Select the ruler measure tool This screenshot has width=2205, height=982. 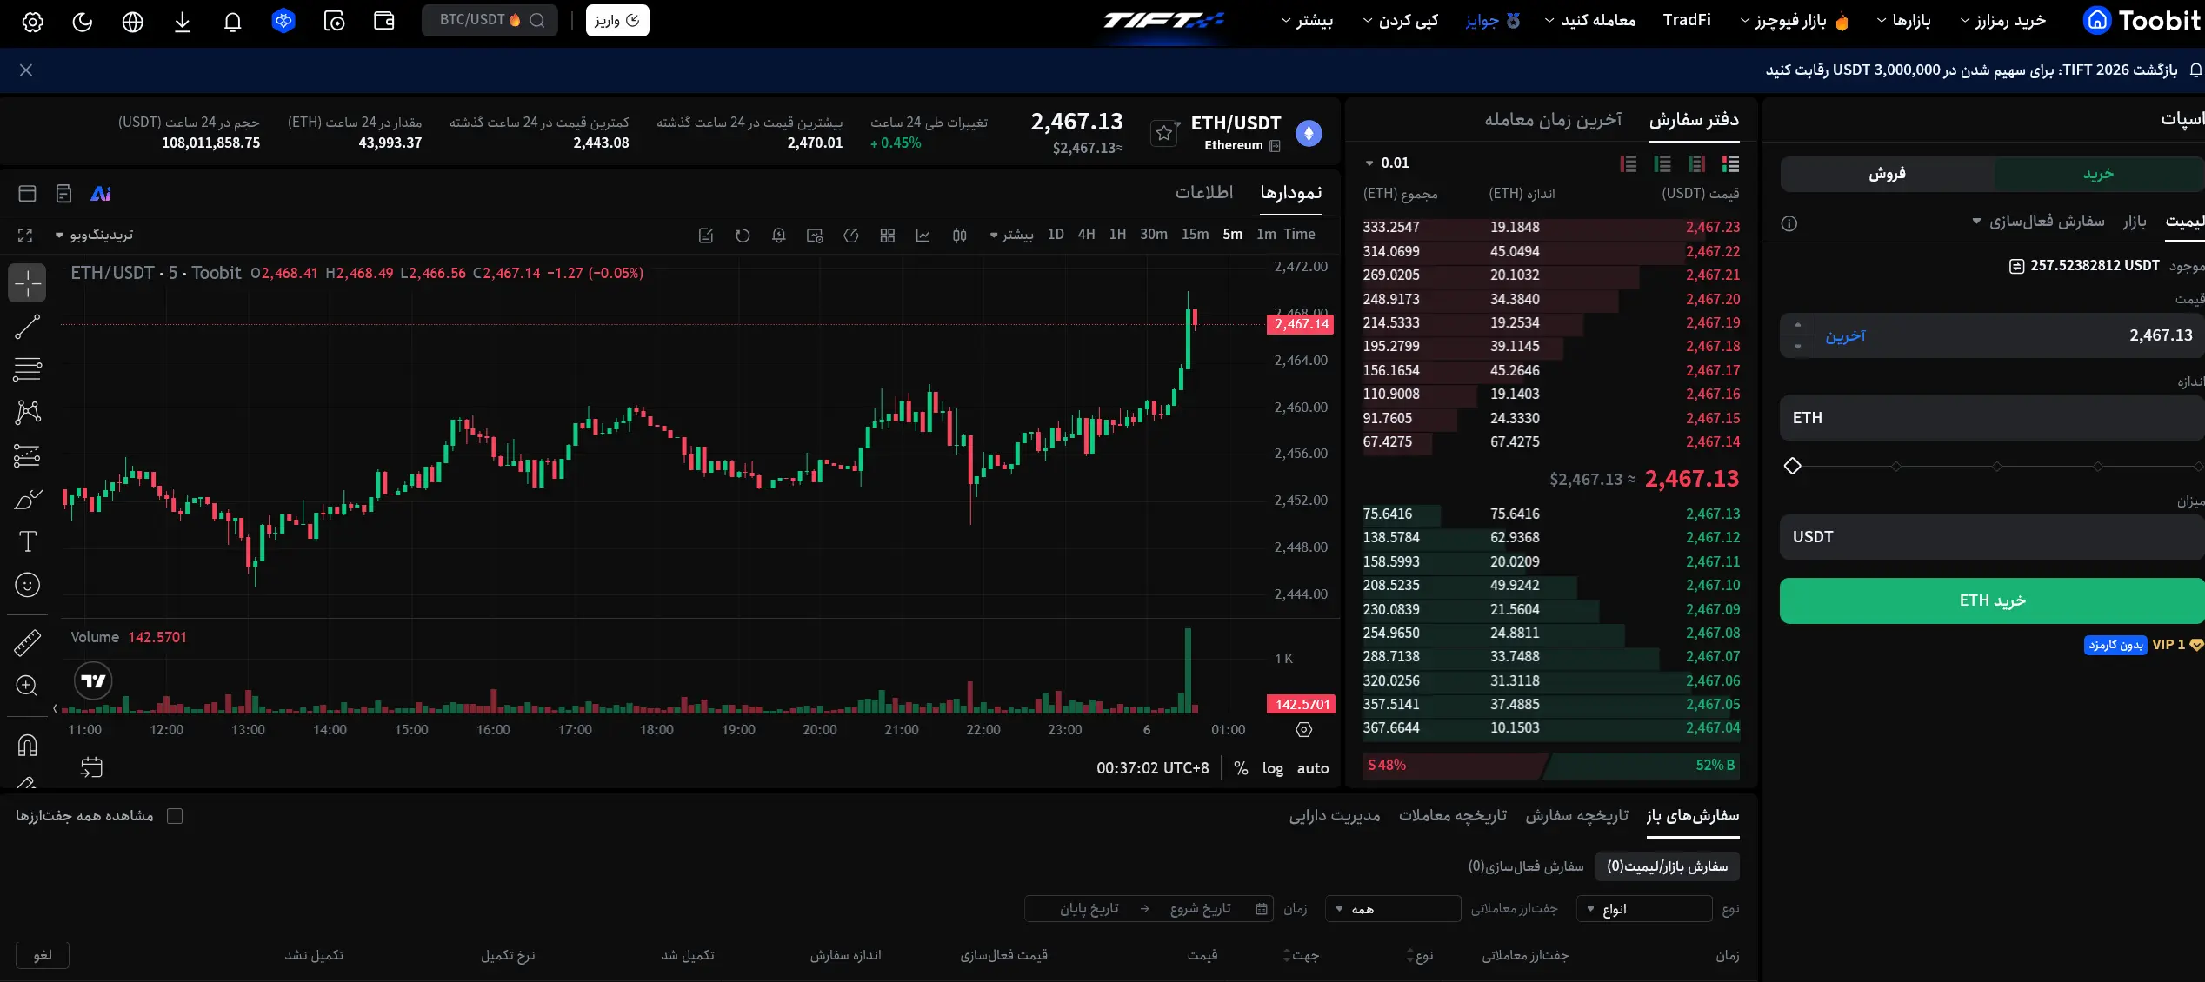pyautogui.click(x=27, y=642)
